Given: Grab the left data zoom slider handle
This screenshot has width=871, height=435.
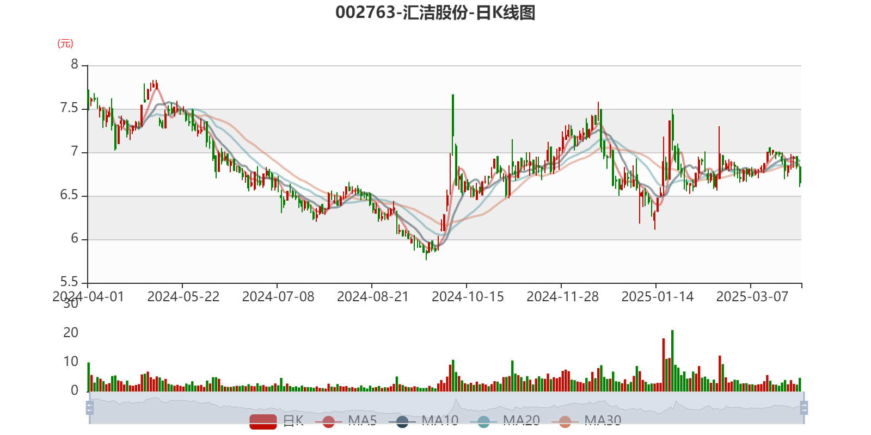Looking at the screenshot, I should click(x=90, y=407).
